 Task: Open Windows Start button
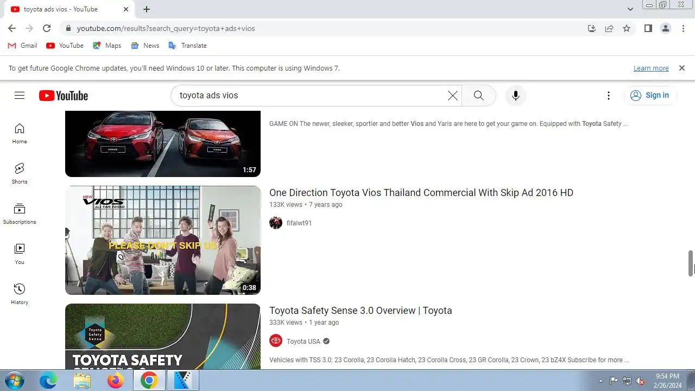tap(14, 381)
